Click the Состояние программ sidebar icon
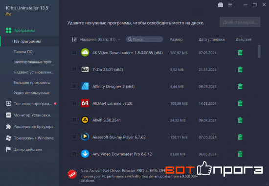Viewport: 269px width, 186px height. [8, 104]
